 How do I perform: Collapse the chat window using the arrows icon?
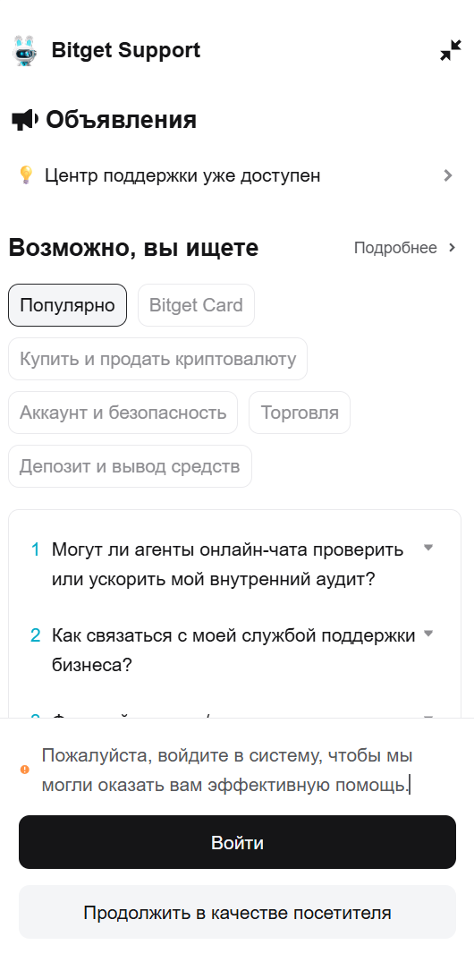coord(451,50)
